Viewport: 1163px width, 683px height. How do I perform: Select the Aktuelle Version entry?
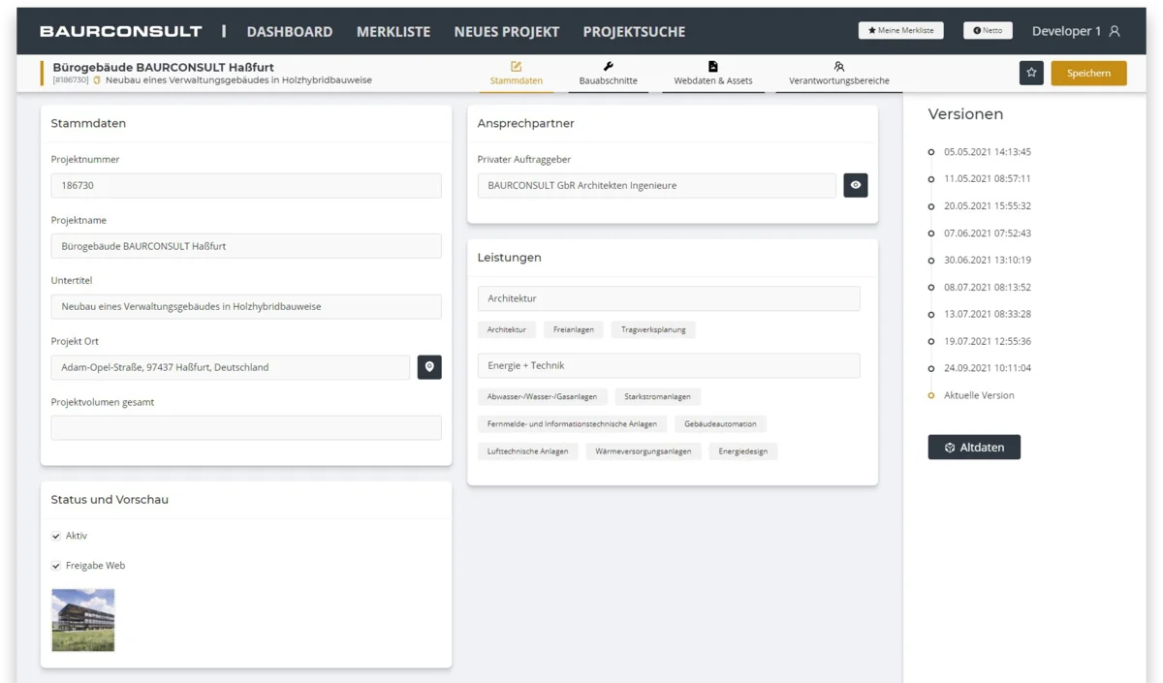[979, 395]
